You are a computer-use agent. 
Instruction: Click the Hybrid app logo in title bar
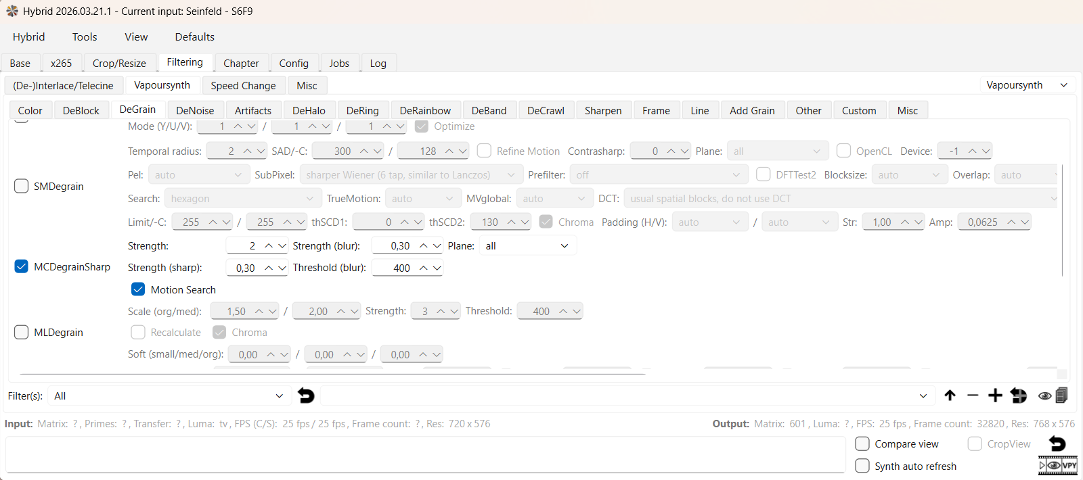12,11
